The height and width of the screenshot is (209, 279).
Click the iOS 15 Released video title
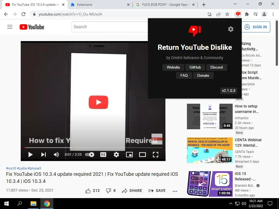[245, 176]
